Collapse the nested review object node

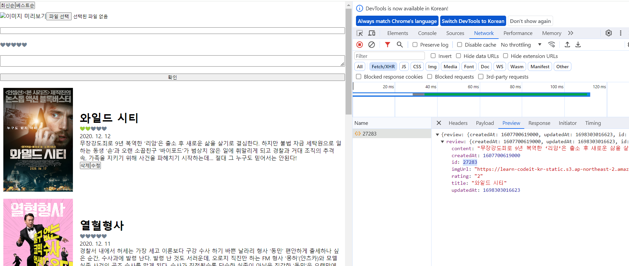443,141
